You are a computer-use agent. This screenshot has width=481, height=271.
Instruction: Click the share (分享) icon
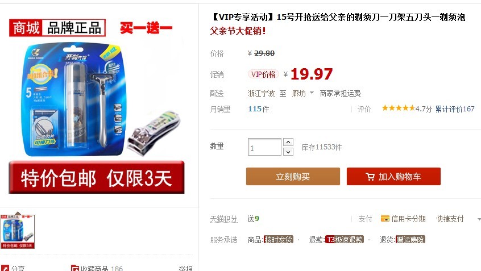coord(5,269)
